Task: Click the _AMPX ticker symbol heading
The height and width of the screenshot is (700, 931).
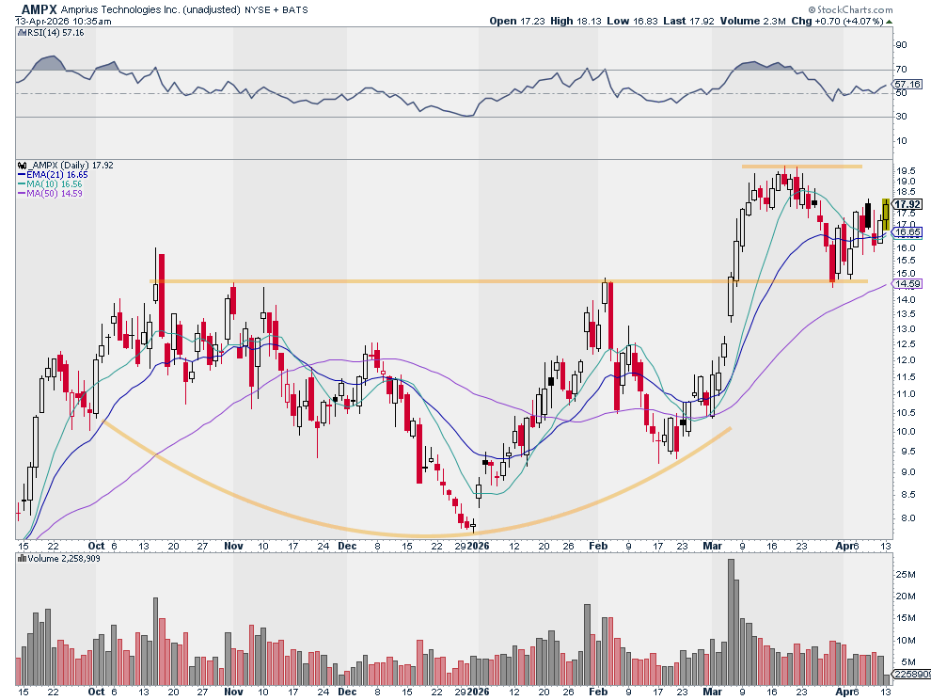Action: click(37, 8)
